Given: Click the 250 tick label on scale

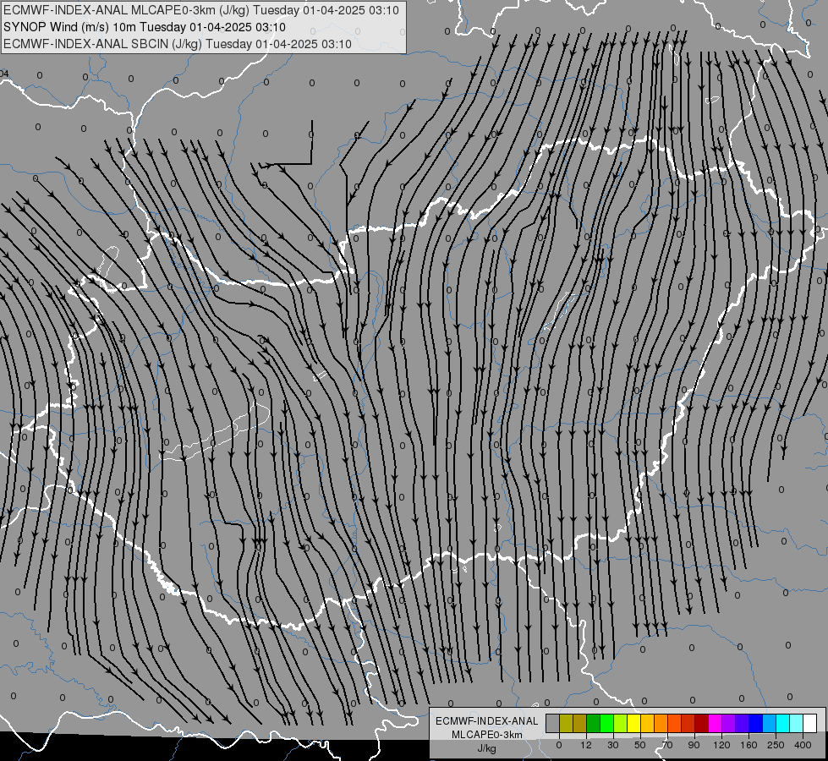Looking at the screenshot, I should coord(776,745).
